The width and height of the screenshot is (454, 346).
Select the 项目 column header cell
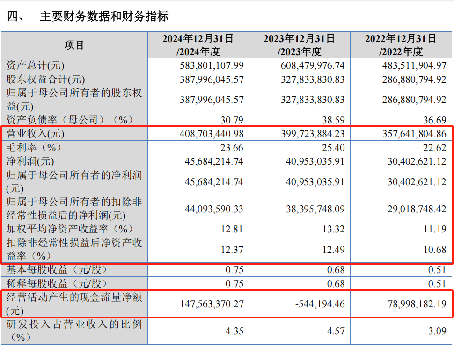point(74,45)
